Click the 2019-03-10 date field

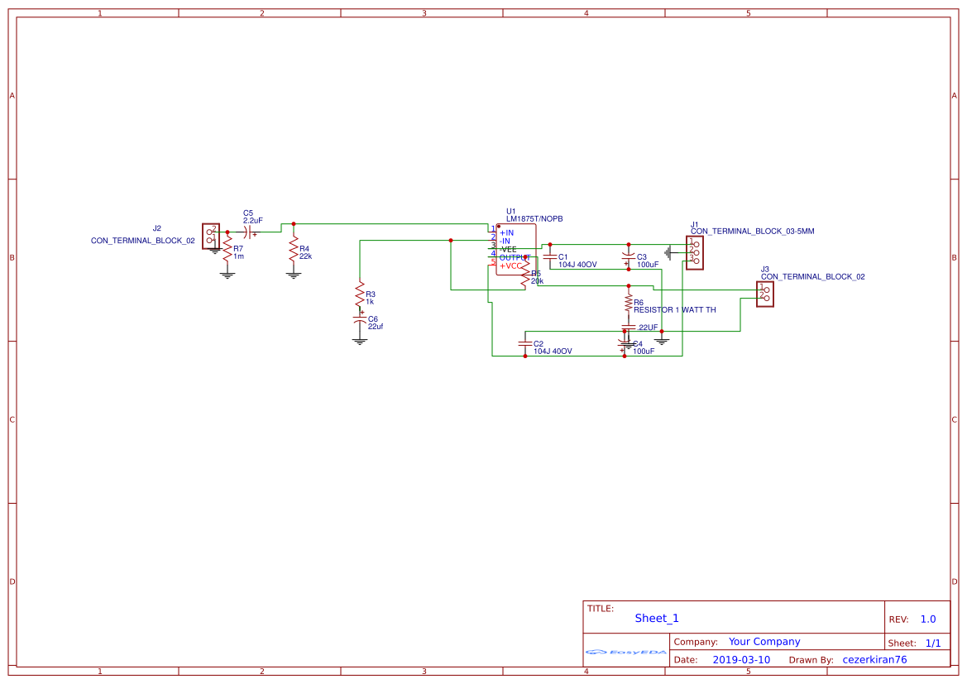(742, 659)
